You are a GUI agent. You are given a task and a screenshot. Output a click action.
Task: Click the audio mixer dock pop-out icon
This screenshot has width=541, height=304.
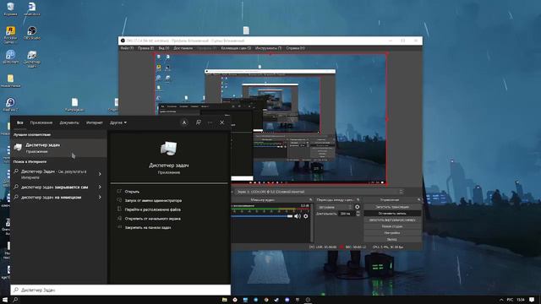[310, 199]
